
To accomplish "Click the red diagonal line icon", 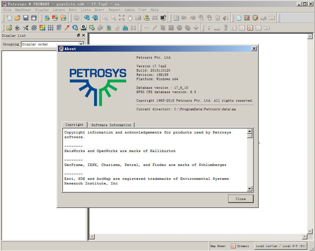I will click(x=67, y=28).
